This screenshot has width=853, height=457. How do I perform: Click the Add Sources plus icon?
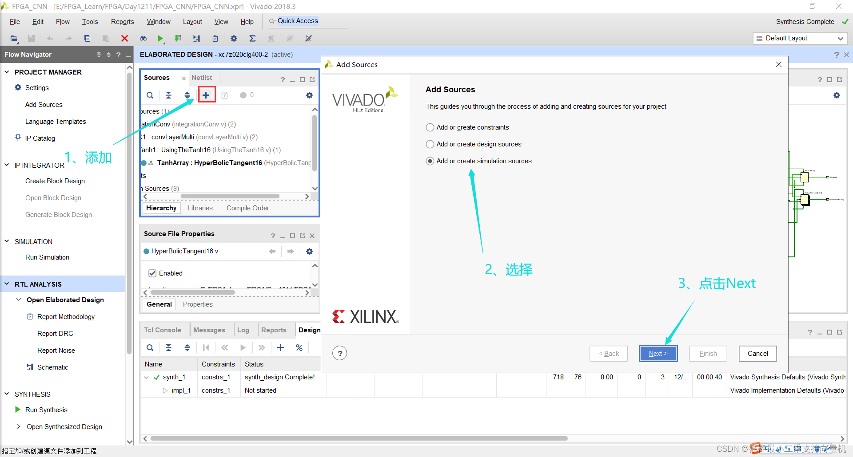tap(206, 95)
